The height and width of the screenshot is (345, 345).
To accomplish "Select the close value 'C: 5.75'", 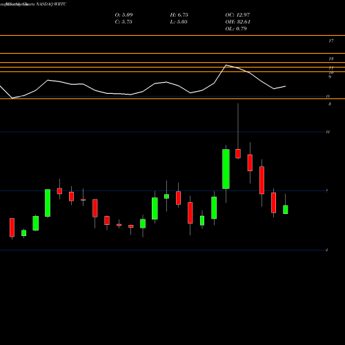I will click(x=124, y=22).
